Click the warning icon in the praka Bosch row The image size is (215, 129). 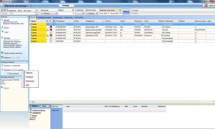[x=48, y=36]
